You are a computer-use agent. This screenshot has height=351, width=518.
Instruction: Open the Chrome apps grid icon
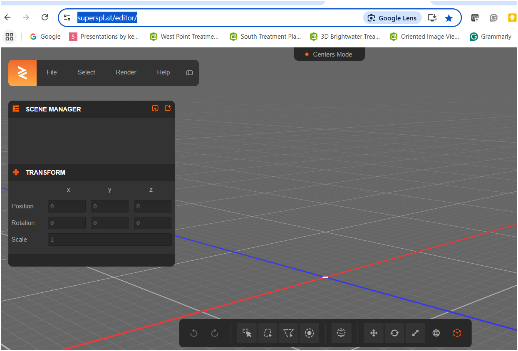pyautogui.click(x=9, y=37)
